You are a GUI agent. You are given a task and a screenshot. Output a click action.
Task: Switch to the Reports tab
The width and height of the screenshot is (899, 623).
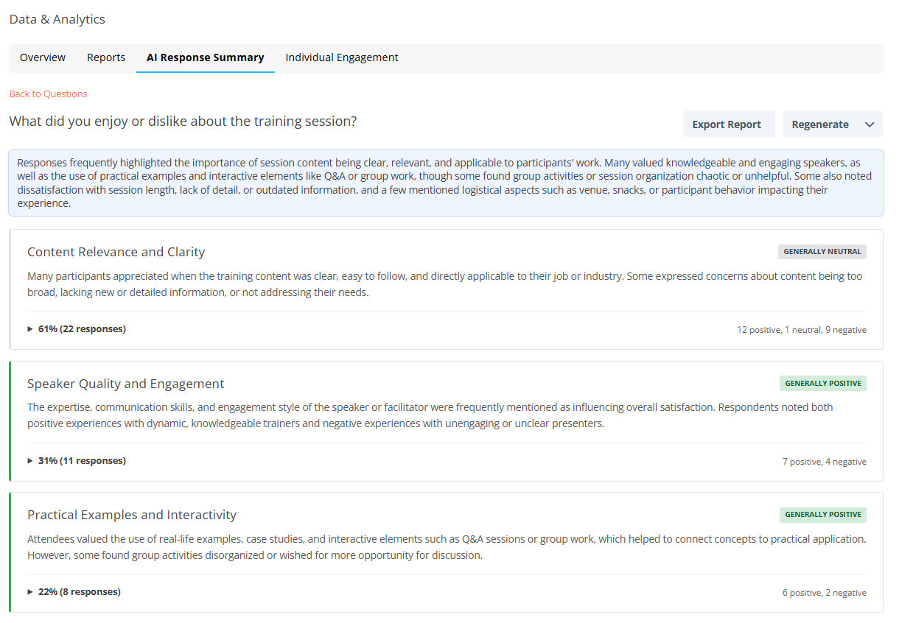tap(106, 57)
